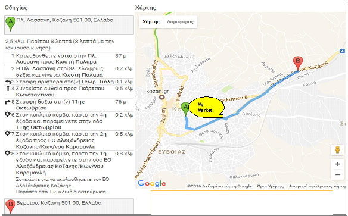Click the roundabout icon of step 6
The image size is (348, 216).
click(8, 114)
